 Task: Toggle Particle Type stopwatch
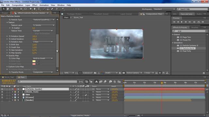[x=10, y=19]
